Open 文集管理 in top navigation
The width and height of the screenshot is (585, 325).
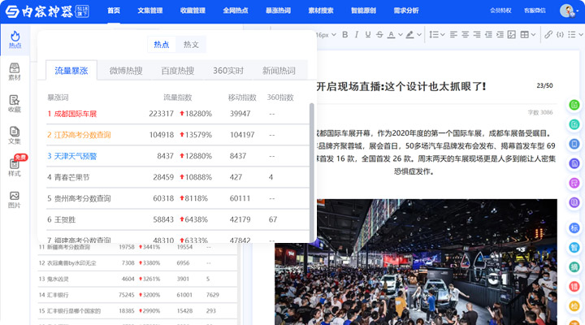coord(150,11)
